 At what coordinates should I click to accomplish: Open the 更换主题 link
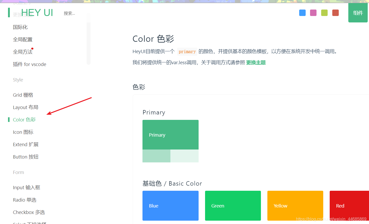(256, 62)
